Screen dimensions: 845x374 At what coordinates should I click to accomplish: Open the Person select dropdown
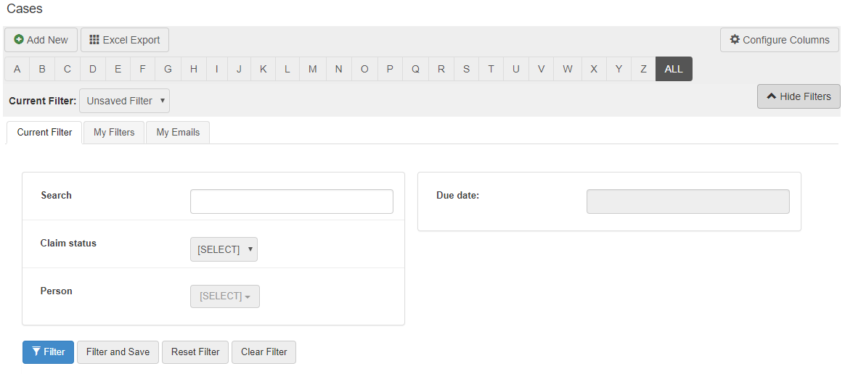224,296
